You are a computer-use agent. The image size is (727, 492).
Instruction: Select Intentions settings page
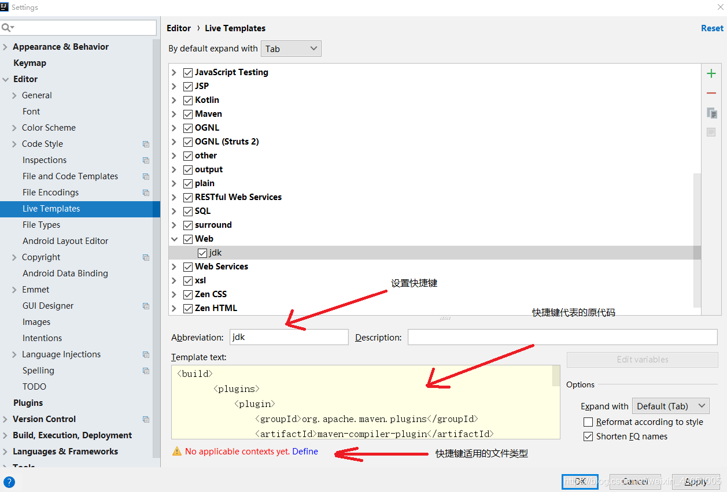tap(42, 338)
